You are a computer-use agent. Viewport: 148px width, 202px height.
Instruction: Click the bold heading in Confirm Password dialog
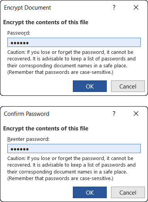[x=46, y=129]
